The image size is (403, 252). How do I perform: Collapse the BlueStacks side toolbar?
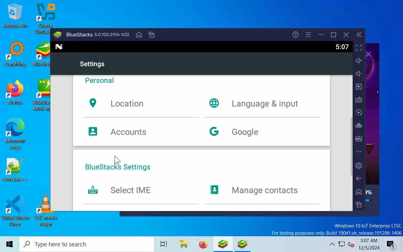pos(359,35)
